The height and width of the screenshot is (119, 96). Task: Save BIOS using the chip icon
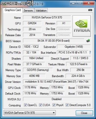[x=88, y=41]
